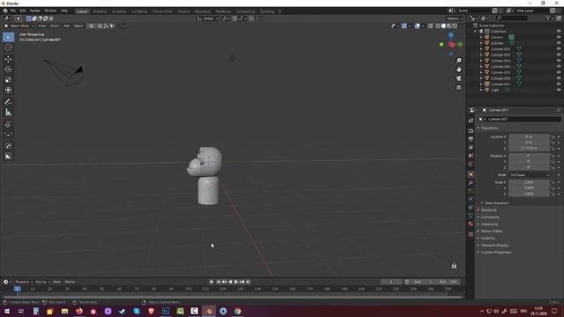Viewport: 564px width, 317px height.
Task: Open the Modifiers wrench properties tab
Action: (x=471, y=182)
